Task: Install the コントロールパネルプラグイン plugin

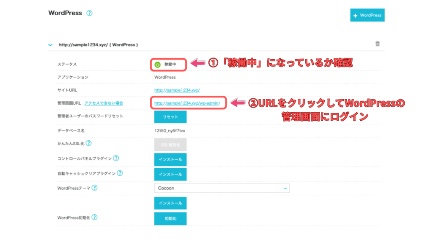Action: point(170,160)
